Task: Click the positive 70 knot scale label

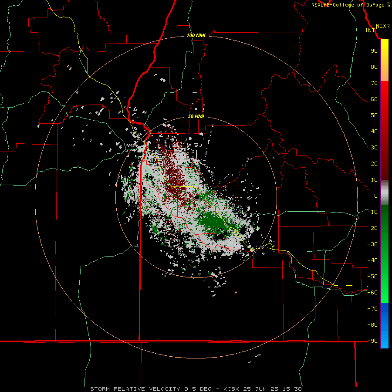Action: 374,83
